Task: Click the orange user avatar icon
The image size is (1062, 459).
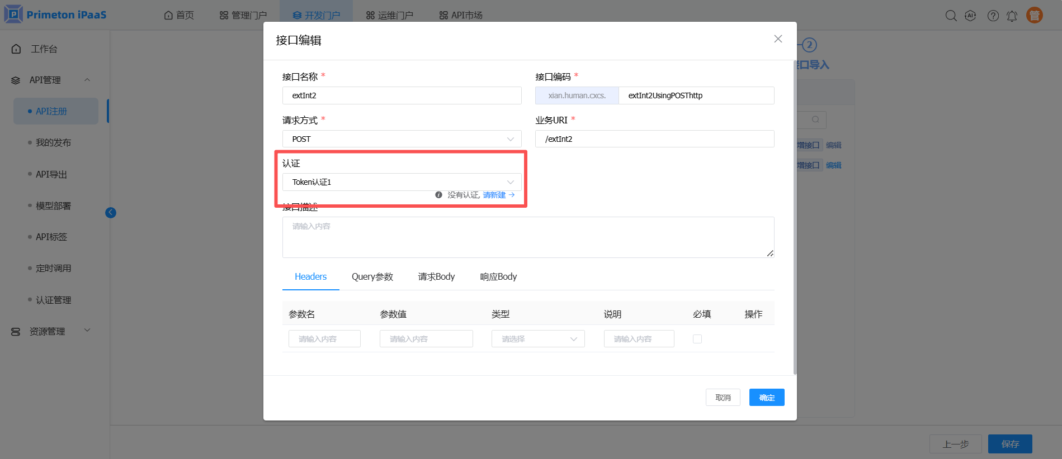Action: [1034, 15]
